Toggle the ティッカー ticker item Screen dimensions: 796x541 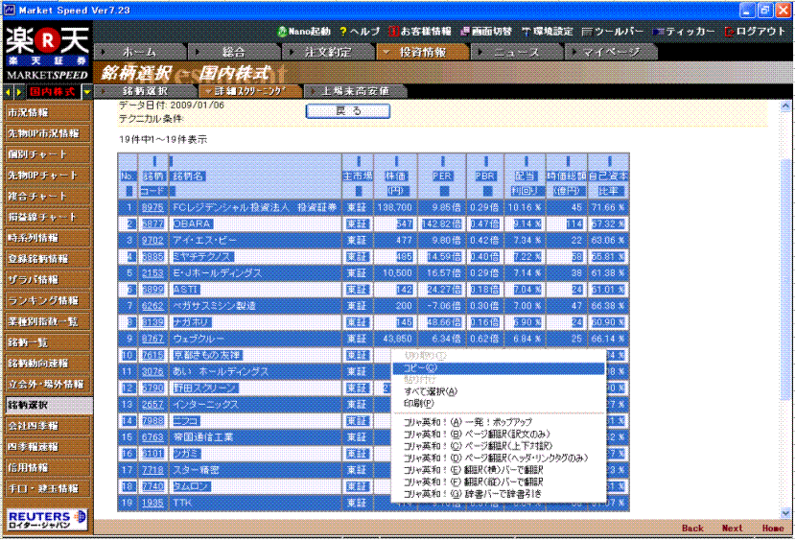click(684, 32)
